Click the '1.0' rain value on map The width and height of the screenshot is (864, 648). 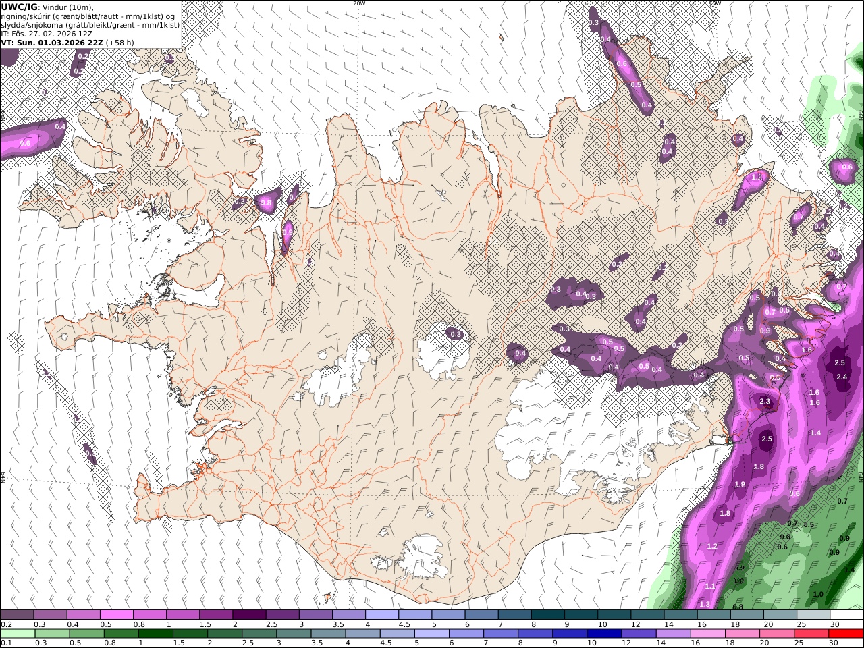point(818,594)
